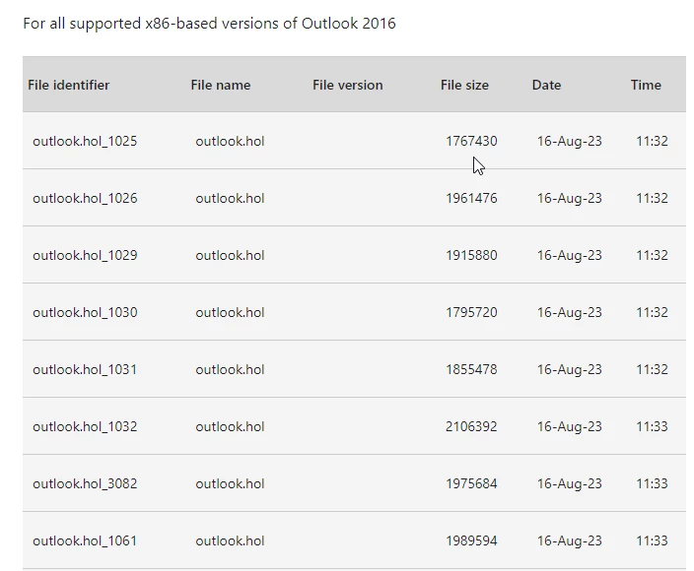The height and width of the screenshot is (571, 694).
Task: Click the date in outlook.hol_1030 row
Action: coord(570,312)
